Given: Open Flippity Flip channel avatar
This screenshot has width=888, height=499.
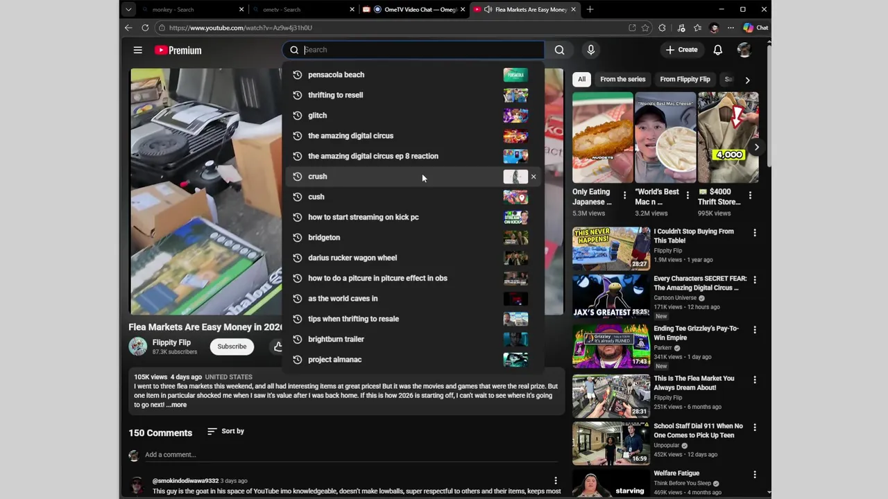Looking at the screenshot, I should [x=138, y=347].
